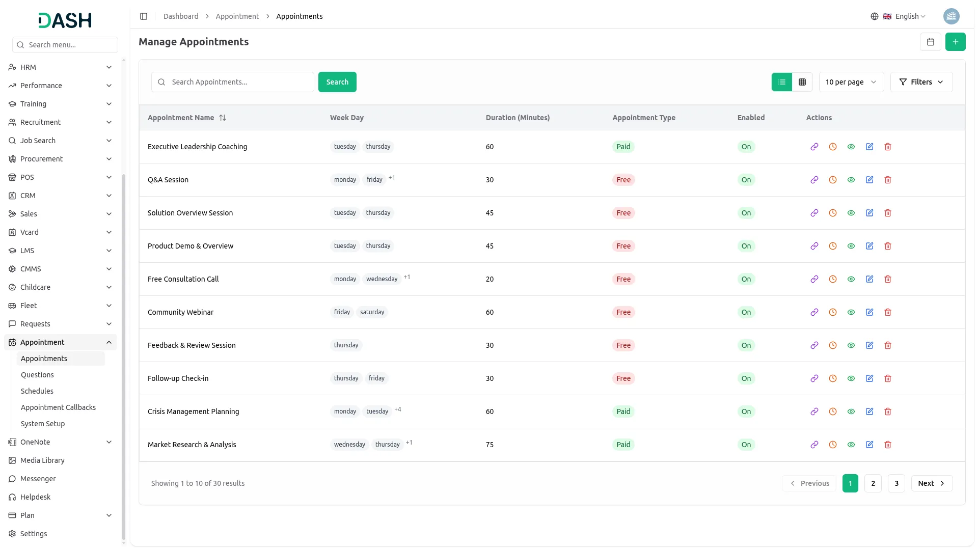The width and height of the screenshot is (978, 550).
Task: Edit the Solution Overview Session appointment
Action: point(870,213)
